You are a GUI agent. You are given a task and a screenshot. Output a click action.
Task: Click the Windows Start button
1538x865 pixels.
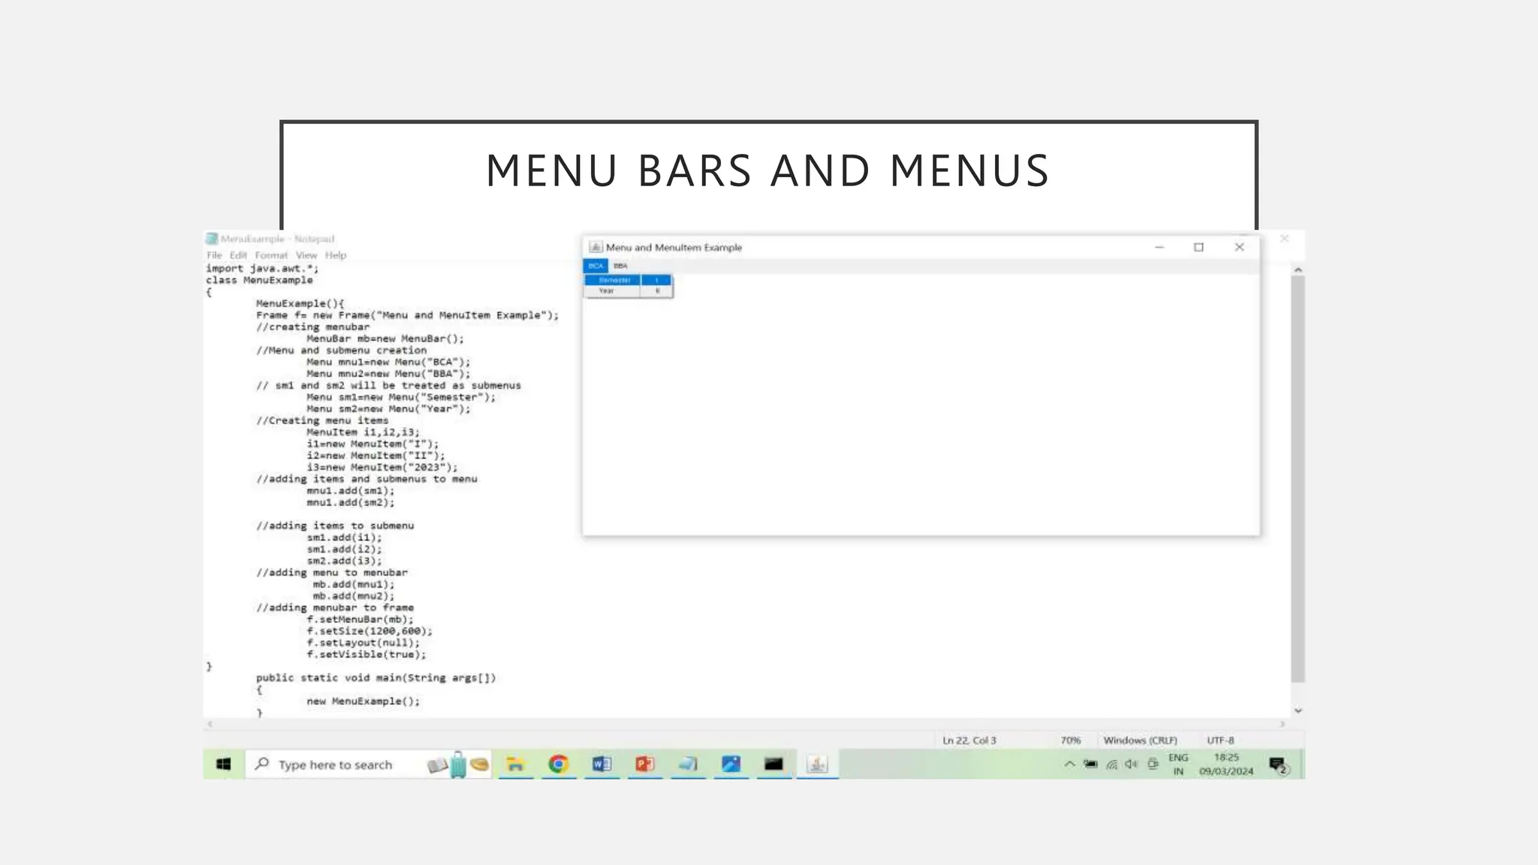tap(224, 764)
